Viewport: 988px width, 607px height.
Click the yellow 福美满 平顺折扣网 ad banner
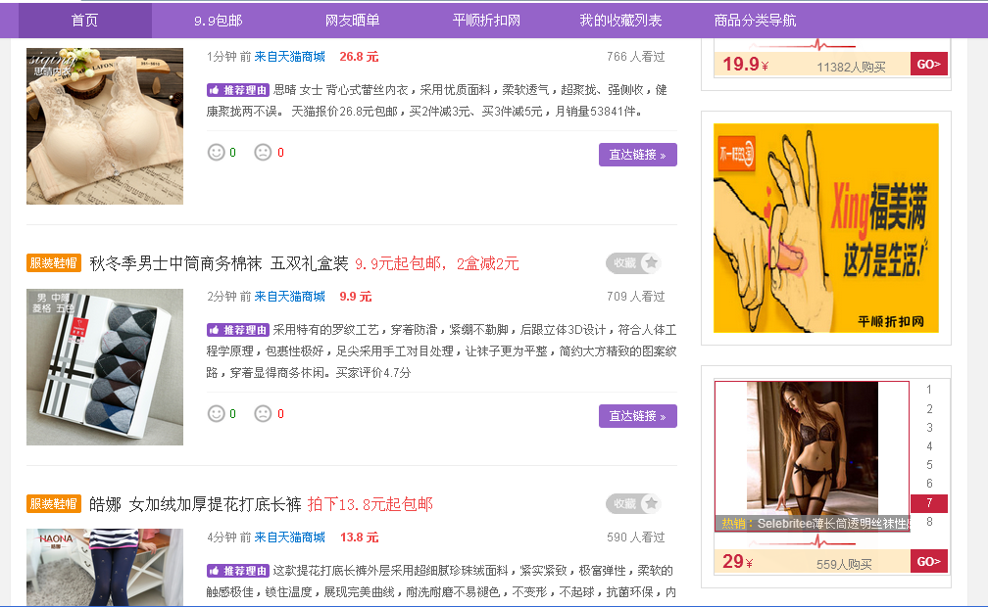[826, 228]
